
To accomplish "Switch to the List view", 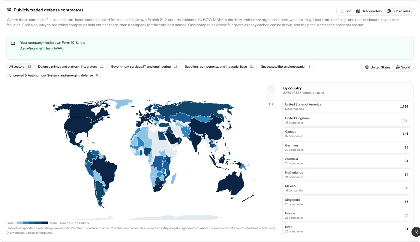I will 345,11.
